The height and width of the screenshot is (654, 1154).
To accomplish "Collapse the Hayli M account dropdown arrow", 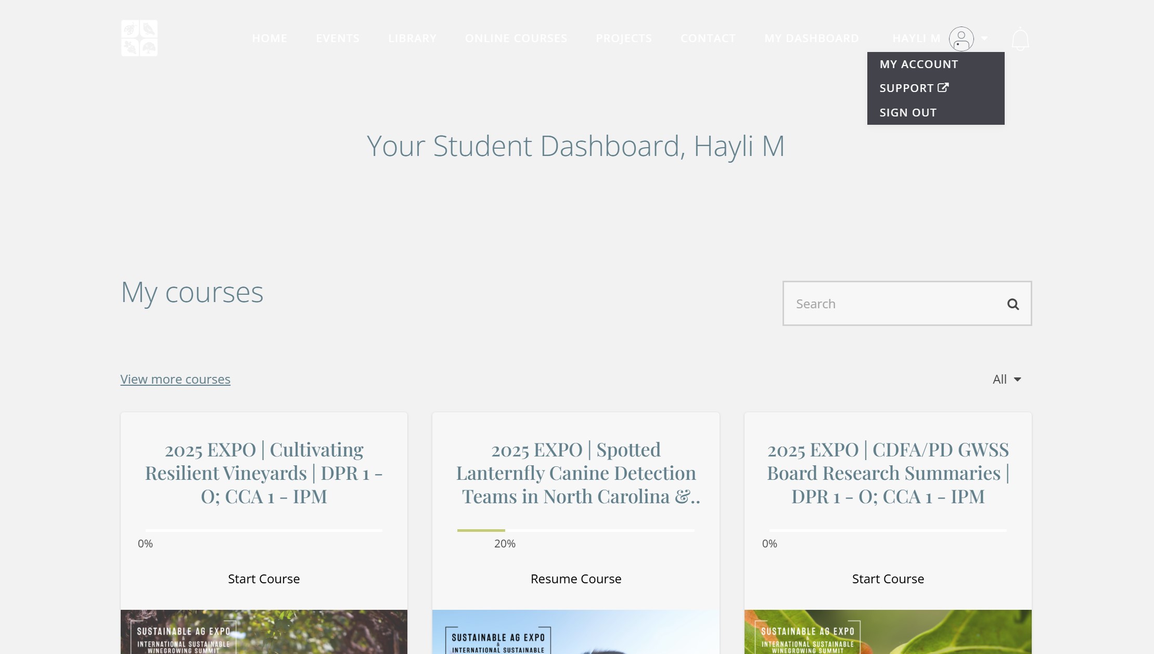I will [984, 38].
